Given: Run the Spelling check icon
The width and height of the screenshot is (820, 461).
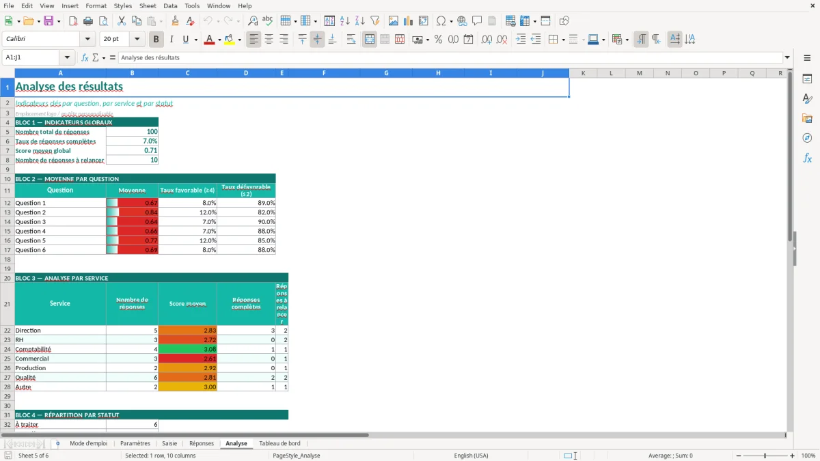Looking at the screenshot, I should 268,21.
